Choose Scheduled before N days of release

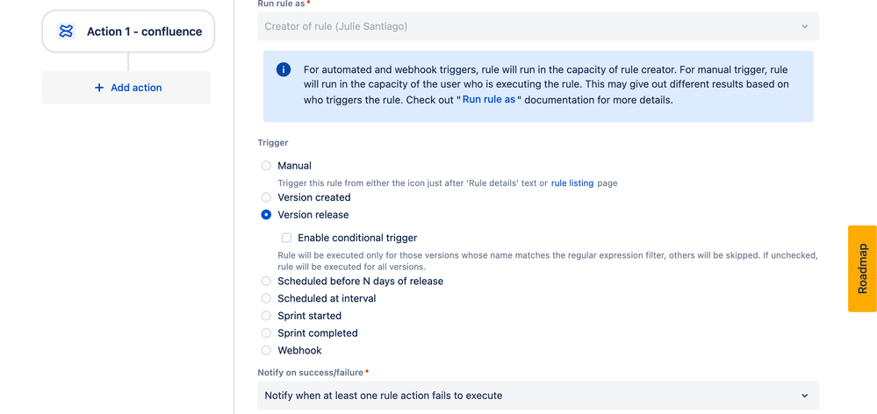click(x=266, y=281)
